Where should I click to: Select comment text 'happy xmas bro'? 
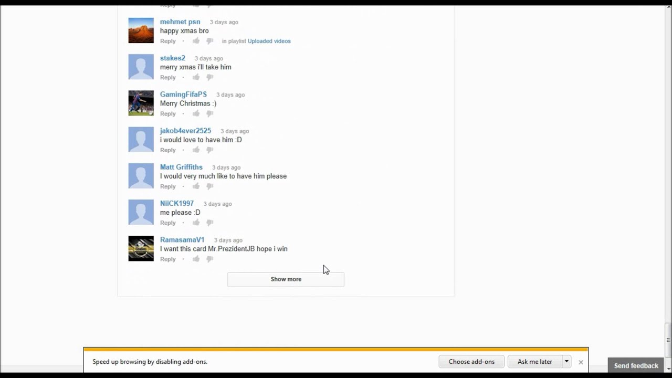(184, 31)
